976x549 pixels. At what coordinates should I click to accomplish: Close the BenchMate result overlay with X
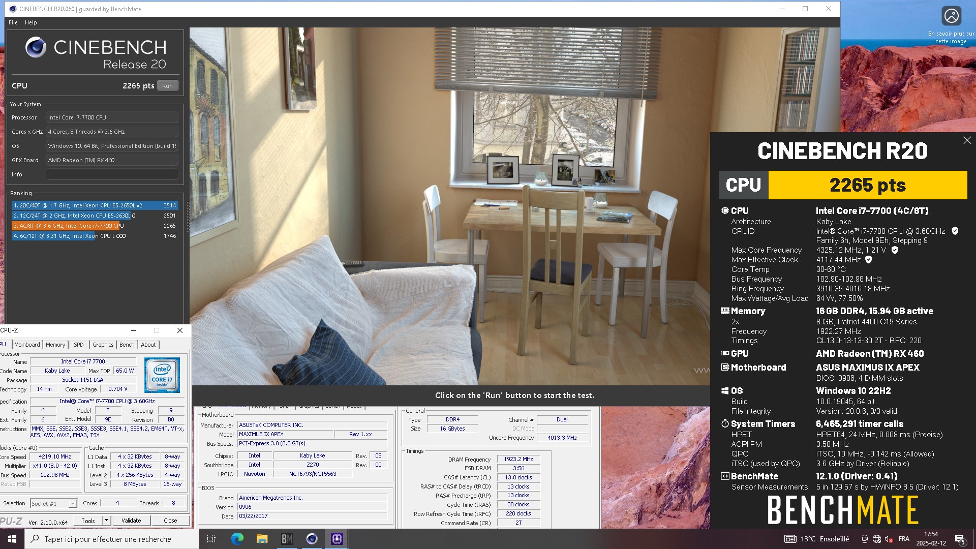[967, 140]
